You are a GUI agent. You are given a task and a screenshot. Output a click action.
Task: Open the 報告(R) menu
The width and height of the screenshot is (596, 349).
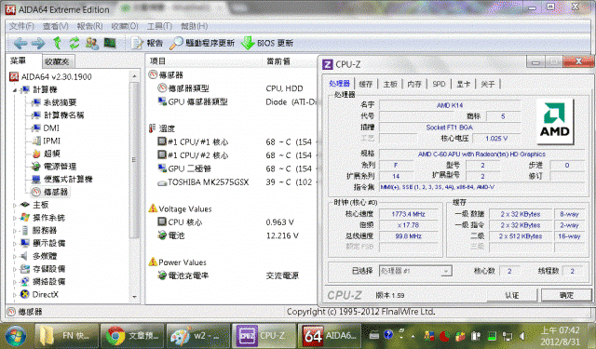89,26
